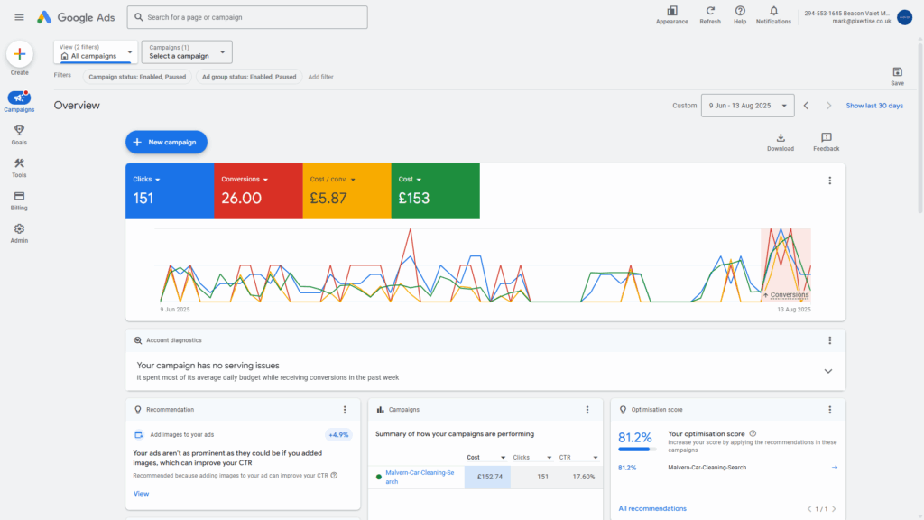Click the optimisation score progress bar
924x520 pixels.
637,450
